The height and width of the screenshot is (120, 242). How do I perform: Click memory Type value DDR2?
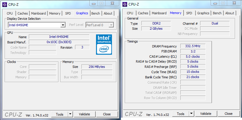156,23
